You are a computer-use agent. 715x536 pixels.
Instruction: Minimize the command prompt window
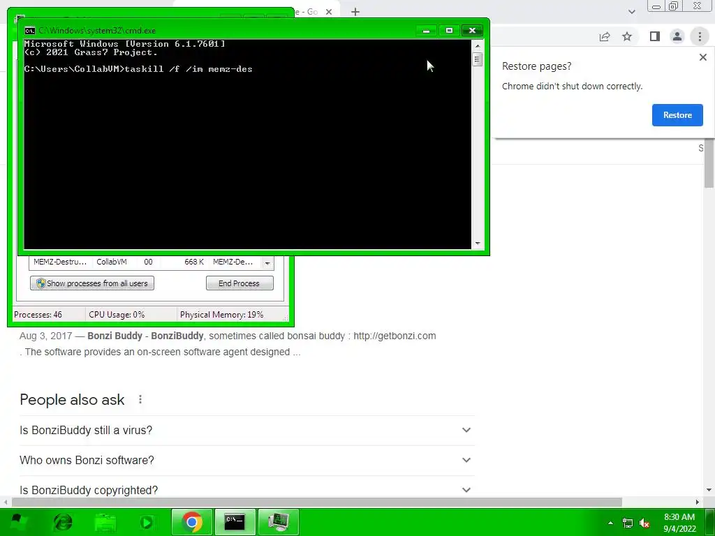pyautogui.click(x=427, y=31)
